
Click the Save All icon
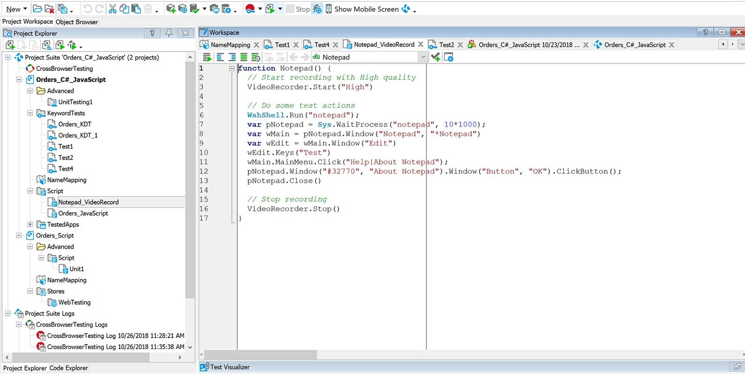click(62, 9)
